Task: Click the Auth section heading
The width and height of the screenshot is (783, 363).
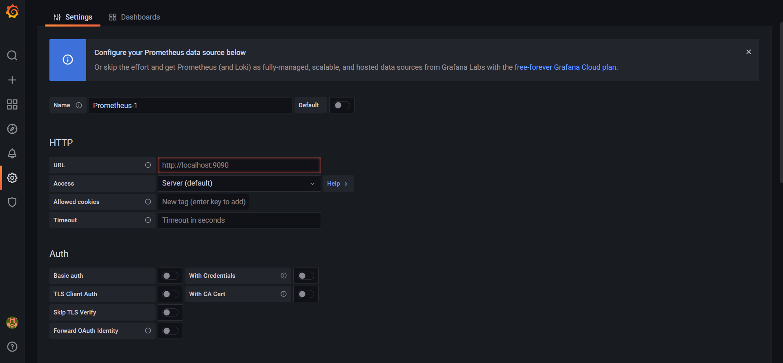Action: [59, 254]
